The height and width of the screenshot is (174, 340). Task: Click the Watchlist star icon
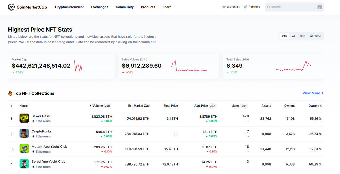pos(224,7)
